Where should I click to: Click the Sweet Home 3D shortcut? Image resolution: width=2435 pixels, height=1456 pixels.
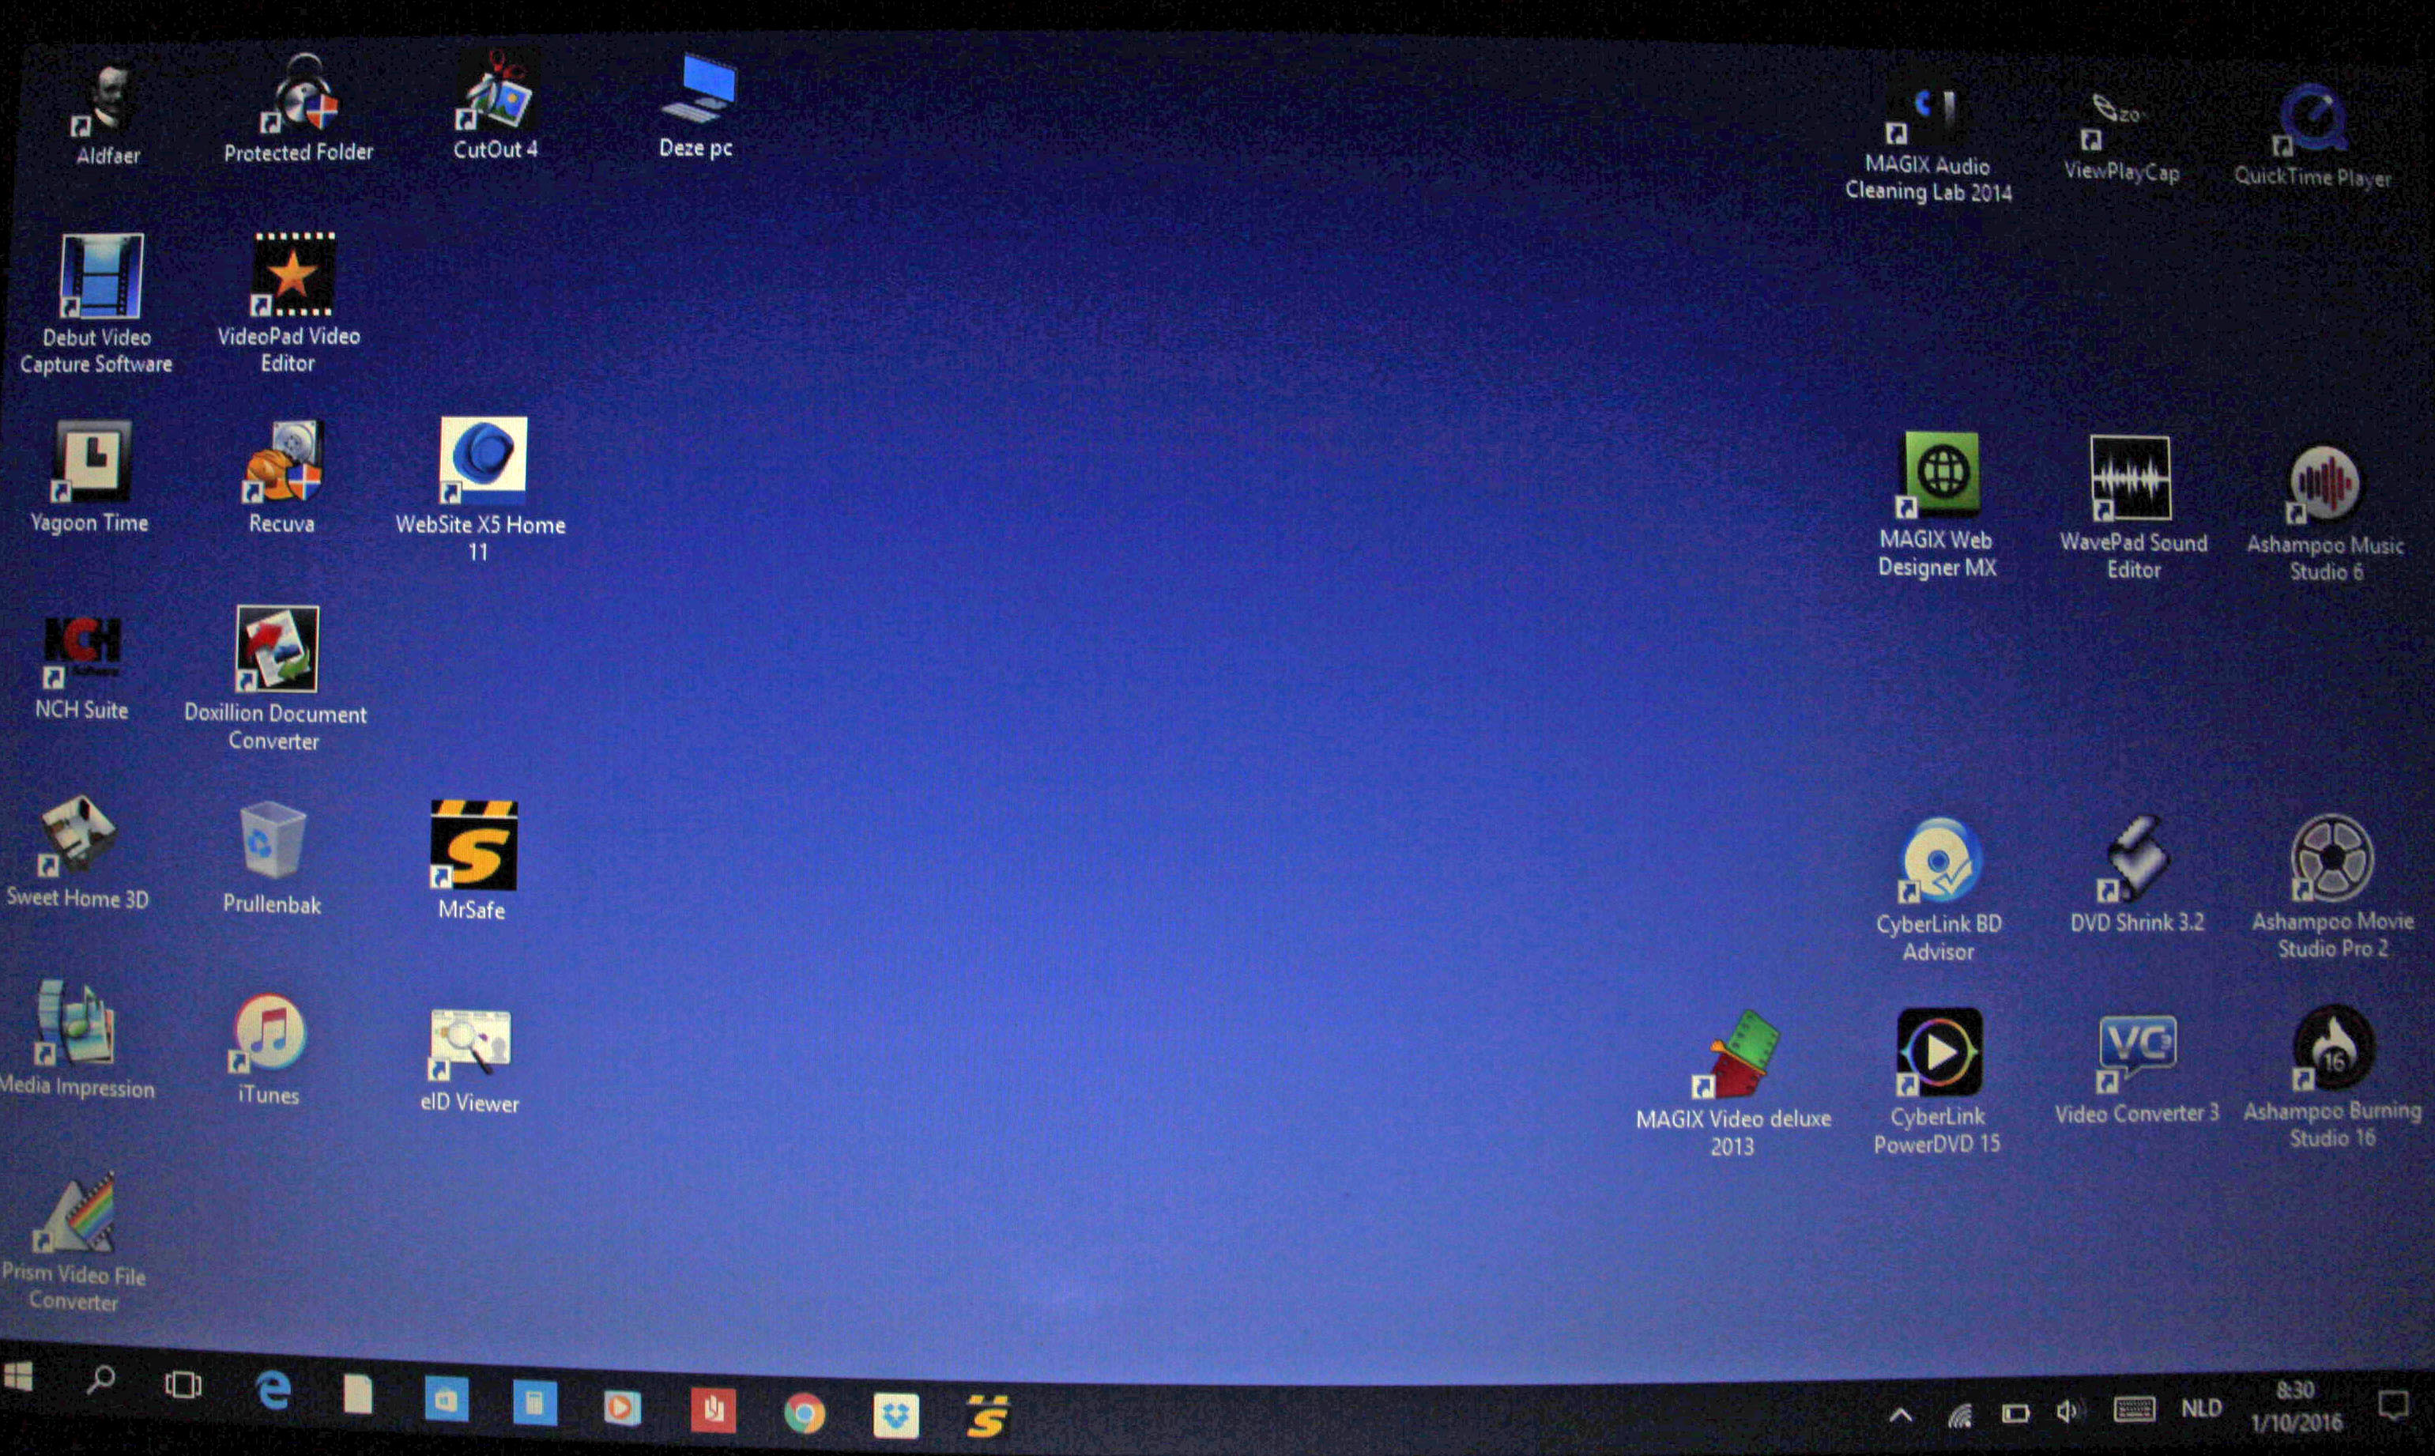click(x=77, y=835)
